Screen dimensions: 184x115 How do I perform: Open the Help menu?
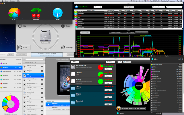[18, 1]
